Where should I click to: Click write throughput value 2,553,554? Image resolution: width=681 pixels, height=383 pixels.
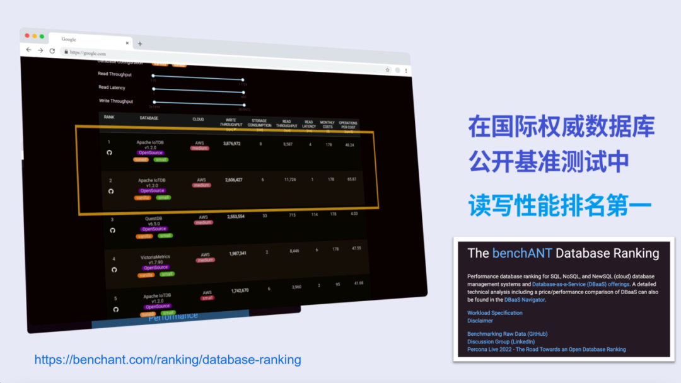click(236, 217)
